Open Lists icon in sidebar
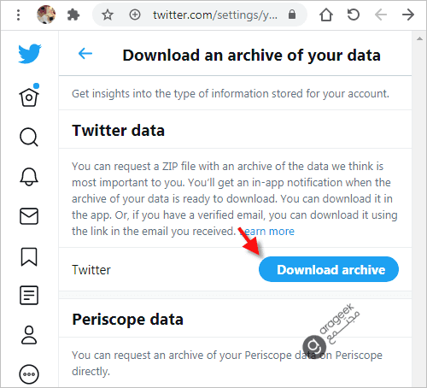The width and height of the screenshot is (427, 388). click(29, 296)
